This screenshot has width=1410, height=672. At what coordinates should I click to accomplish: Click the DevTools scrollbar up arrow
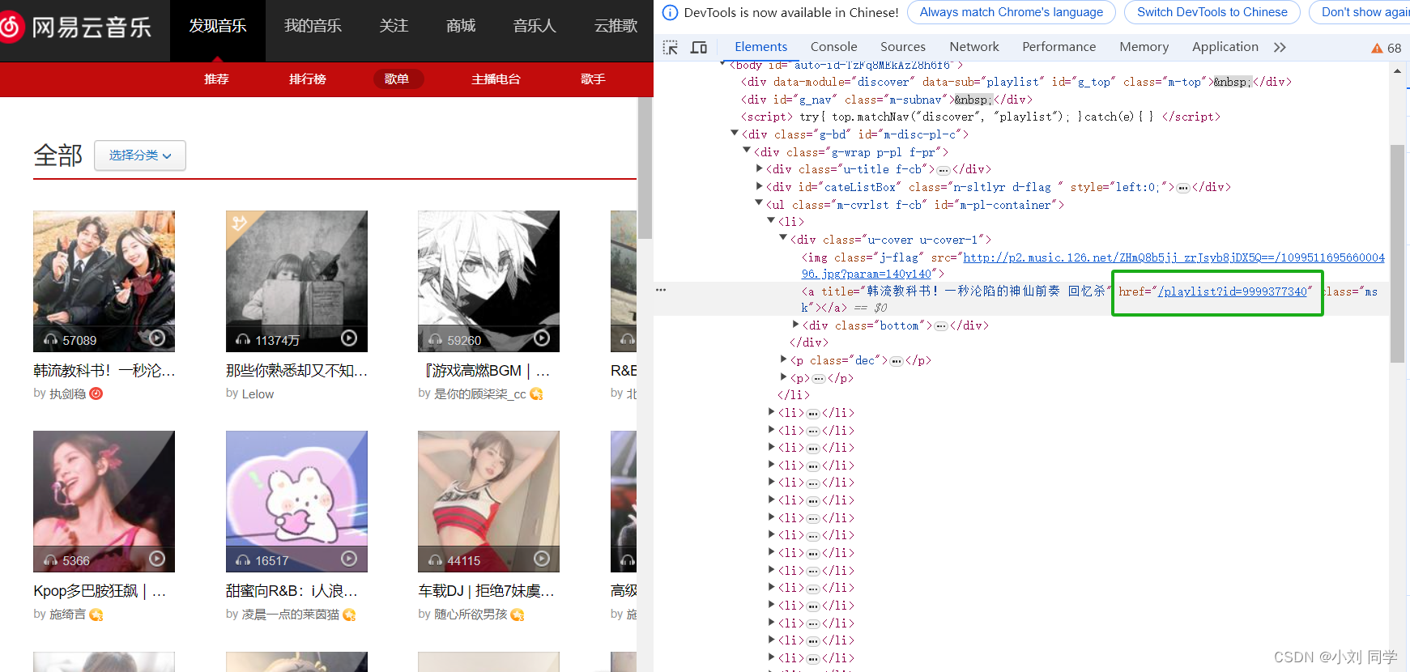pos(1397,71)
